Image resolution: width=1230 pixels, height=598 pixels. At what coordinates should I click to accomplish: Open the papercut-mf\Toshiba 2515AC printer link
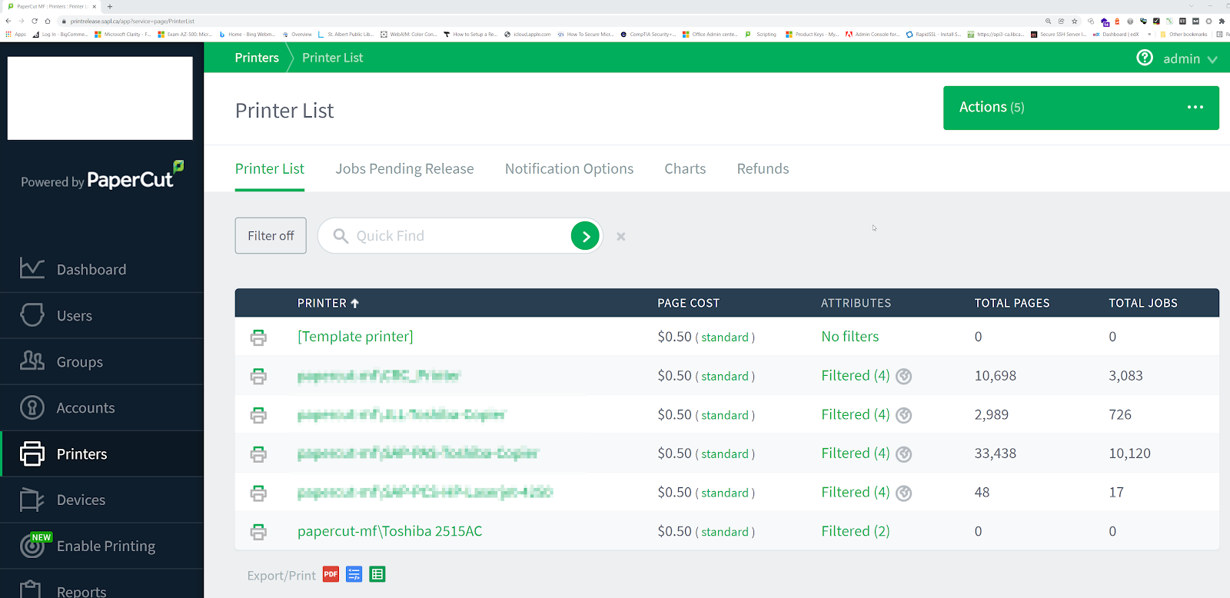[x=390, y=531]
